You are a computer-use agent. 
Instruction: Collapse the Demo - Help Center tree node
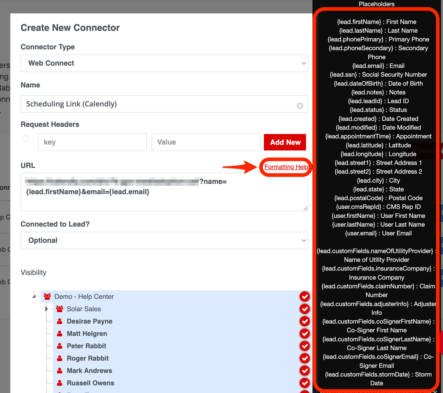pyautogui.click(x=34, y=297)
